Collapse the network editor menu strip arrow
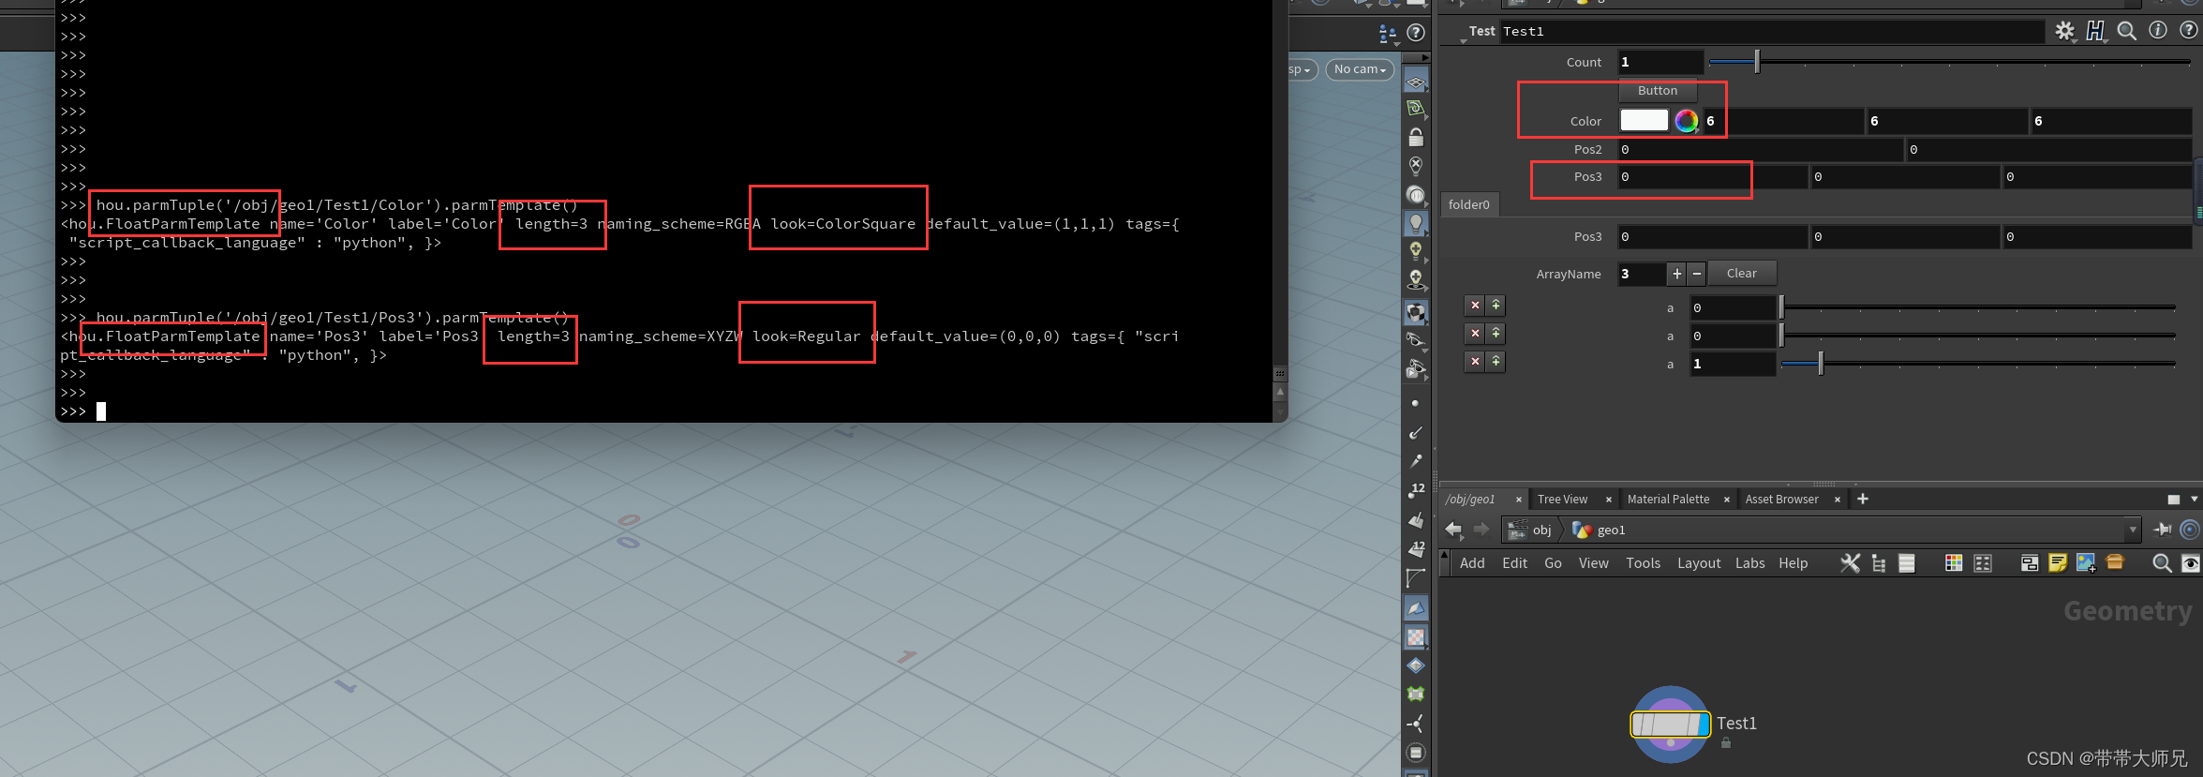Screen dimensions: 2203x777 coord(1444,563)
